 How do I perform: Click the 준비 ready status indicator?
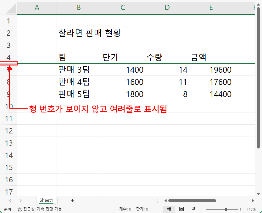(8, 209)
